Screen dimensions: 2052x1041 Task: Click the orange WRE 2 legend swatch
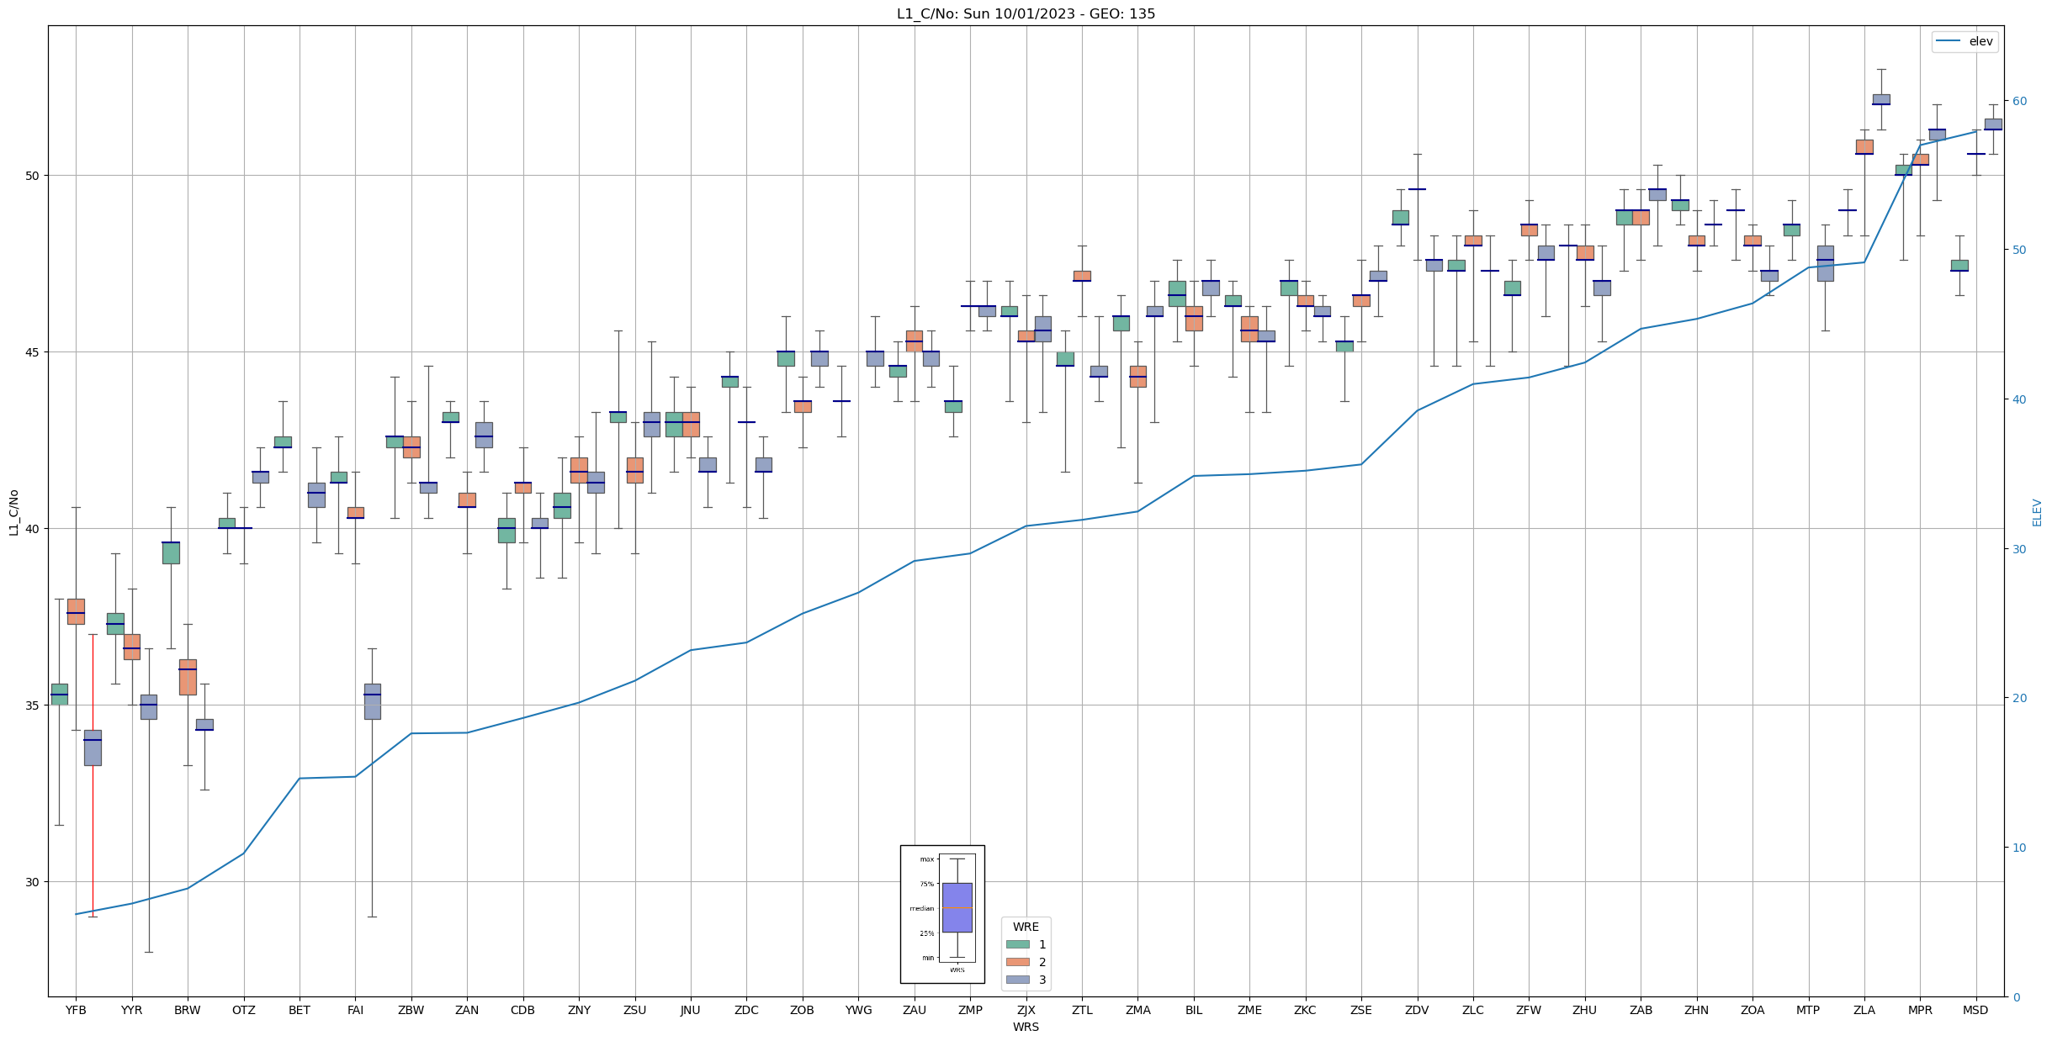pyautogui.click(x=1017, y=962)
